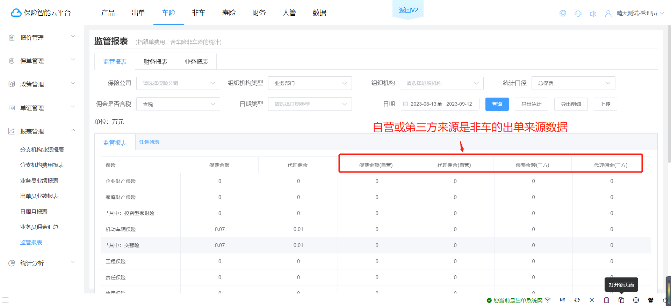The height and width of the screenshot is (306, 671).
Task: Open the 统计口径 dropdown
Action: click(573, 83)
